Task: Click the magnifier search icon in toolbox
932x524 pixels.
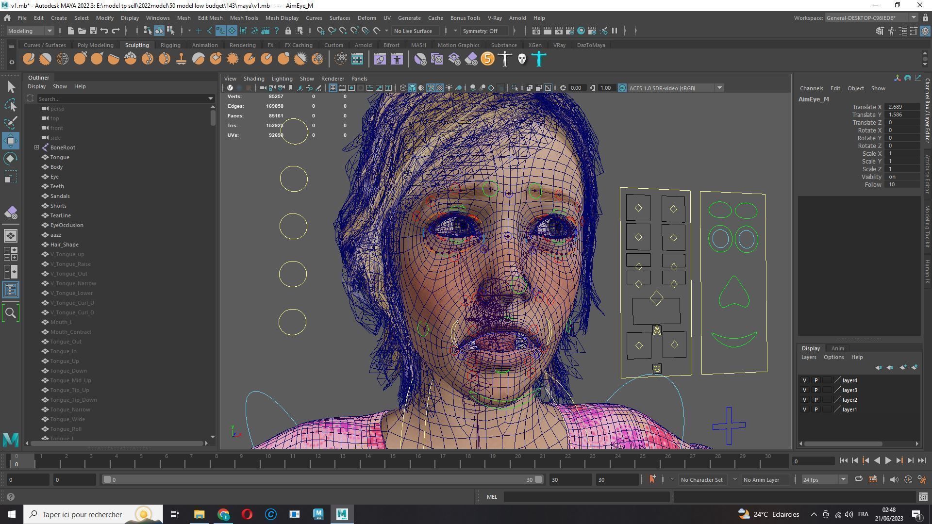Action: pos(11,313)
